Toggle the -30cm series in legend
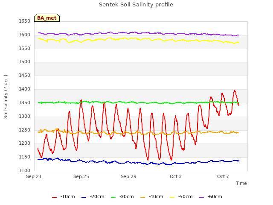 click(x=122, y=197)
